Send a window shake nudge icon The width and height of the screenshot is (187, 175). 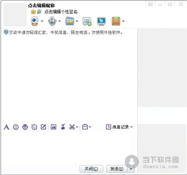(34, 127)
